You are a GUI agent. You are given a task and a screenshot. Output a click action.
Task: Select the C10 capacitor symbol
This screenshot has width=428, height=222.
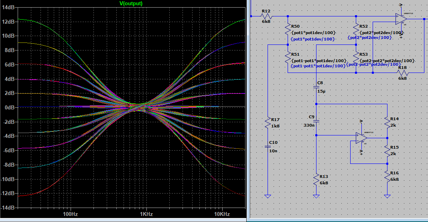tap(268, 147)
